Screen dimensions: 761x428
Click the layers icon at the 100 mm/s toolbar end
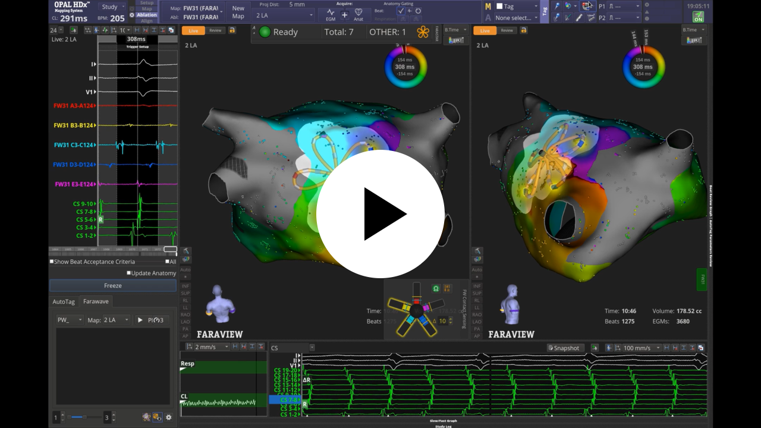pos(700,348)
